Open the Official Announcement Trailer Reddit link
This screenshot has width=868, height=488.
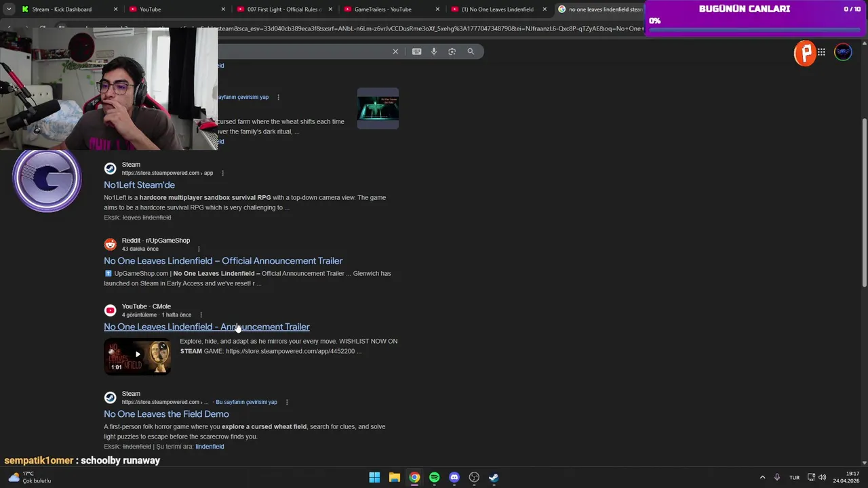click(223, 261)
